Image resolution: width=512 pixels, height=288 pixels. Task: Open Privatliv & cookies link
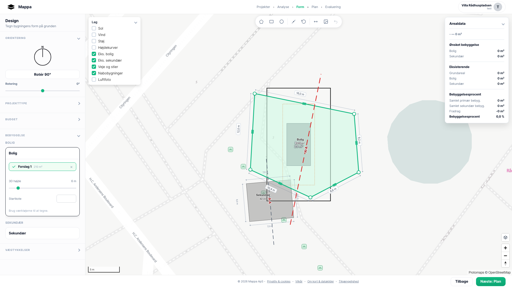pyautogui.click(x=279, y=282)
